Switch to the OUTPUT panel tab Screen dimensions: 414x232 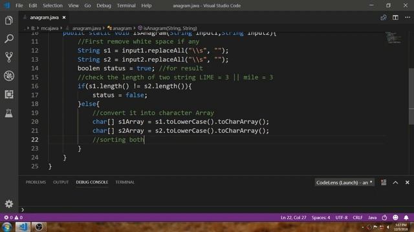(x=61, y=182)
